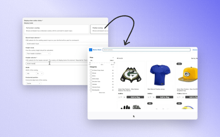Open the yellow Green Bay Packers cap image
The image size is (220, 137).
pyautogui.click(x=188, y=74)
